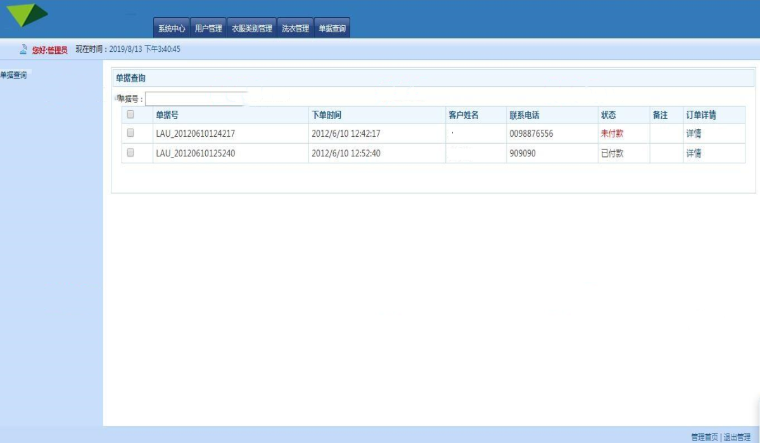Click 单据查询 in the left sidebar
This screenshot has width=760, height=443.
(x=13, y=75)
